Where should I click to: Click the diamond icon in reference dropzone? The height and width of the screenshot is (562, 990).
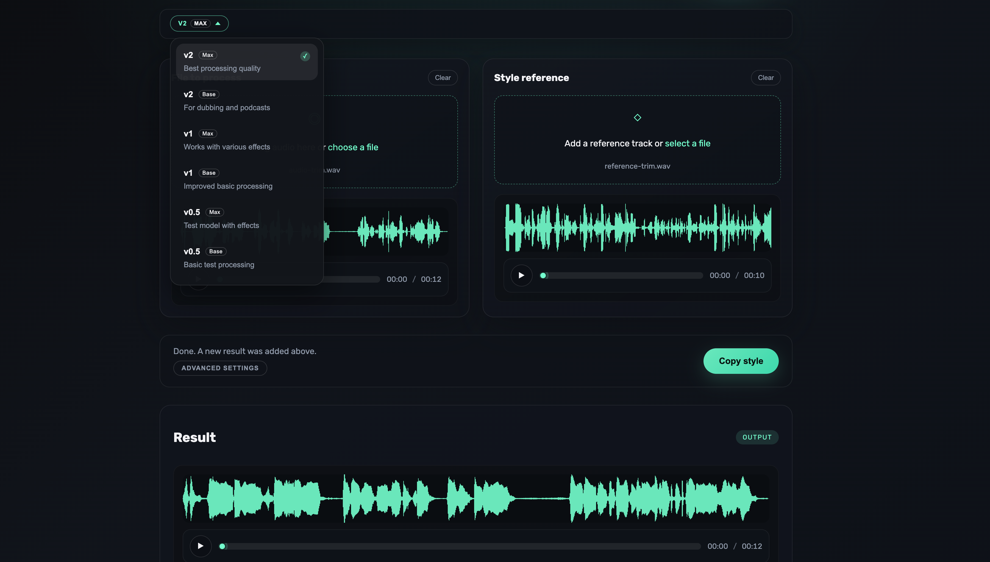pyautogui.click(x=637, y=118)
